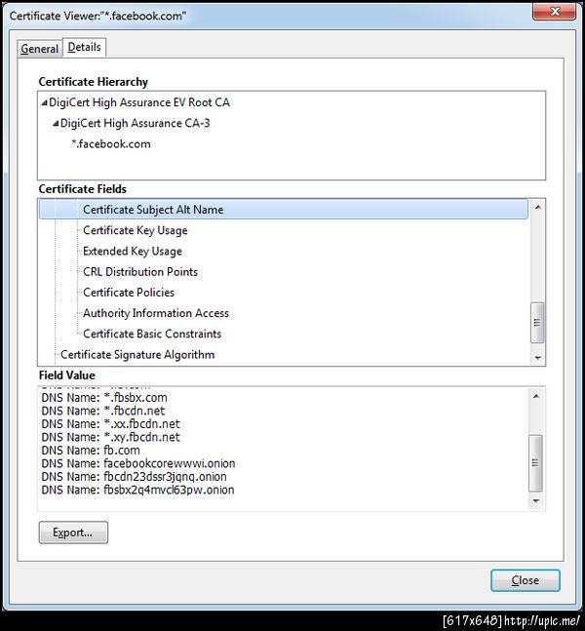This screenshot has width=585, height=631.
Task: Click the Export... button
Action: 73,532
